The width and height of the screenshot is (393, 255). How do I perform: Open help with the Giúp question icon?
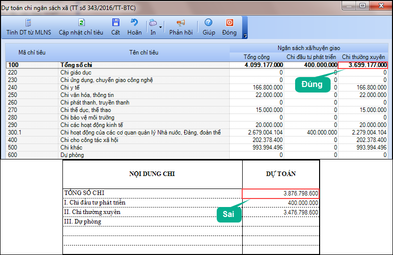tap(209, 22)
